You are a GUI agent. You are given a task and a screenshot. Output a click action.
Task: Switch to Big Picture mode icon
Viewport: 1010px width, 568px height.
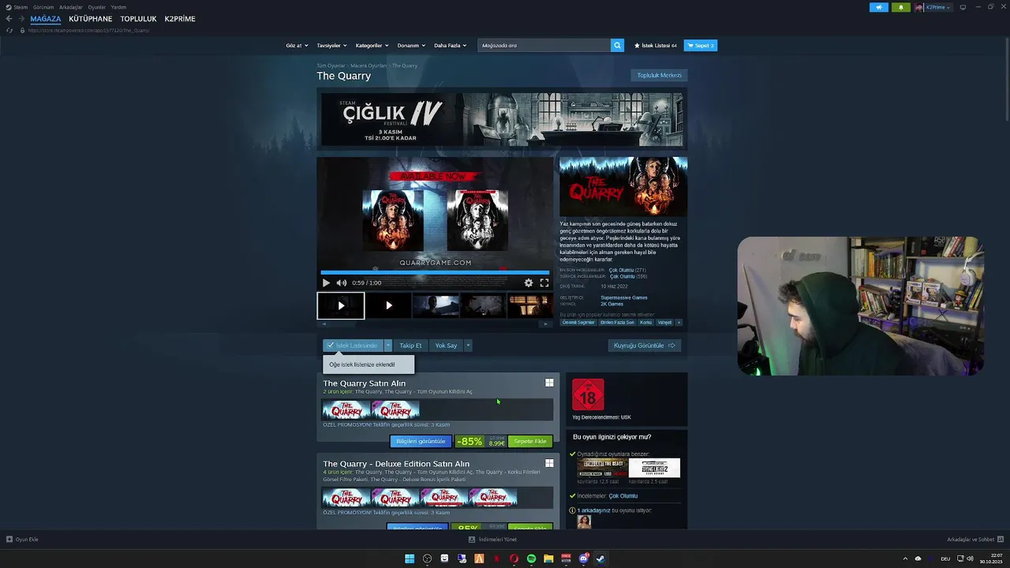click(963, 7)
